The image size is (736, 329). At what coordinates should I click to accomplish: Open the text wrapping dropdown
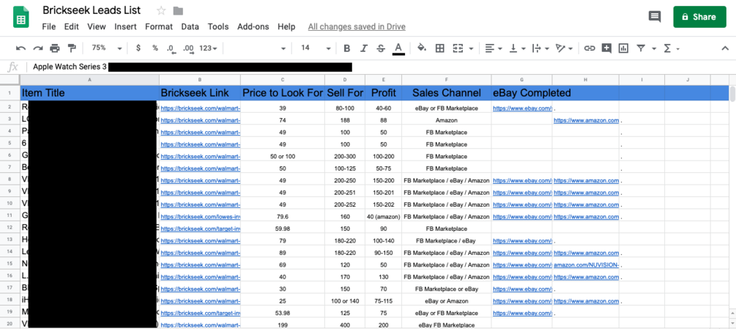click(x=540, y=48)
